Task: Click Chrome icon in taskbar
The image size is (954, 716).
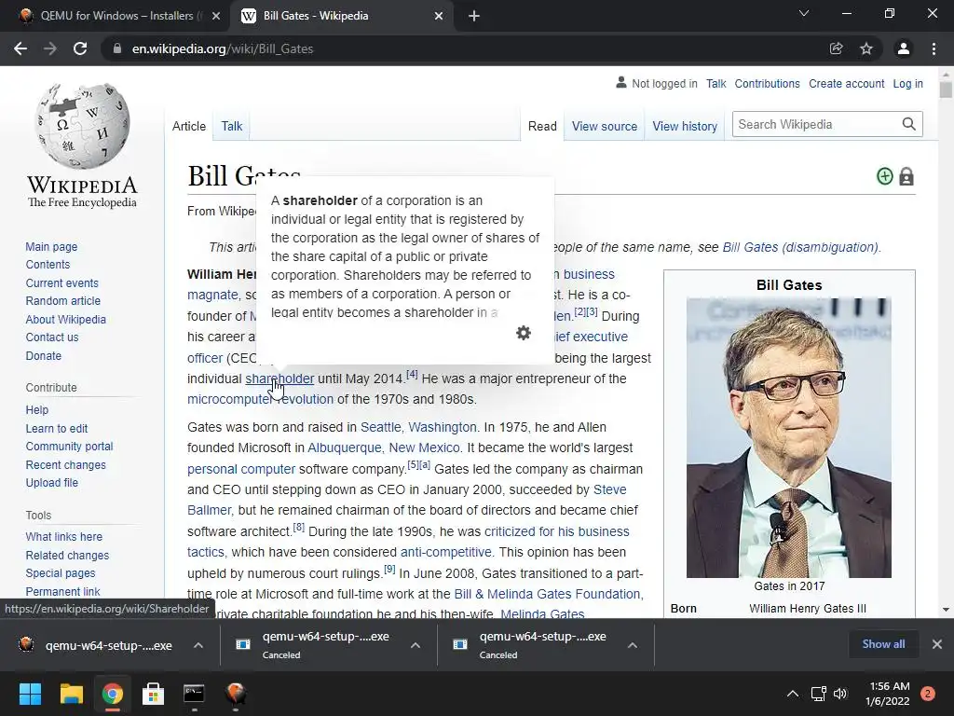Action: pyautogui.click(x=113, y=694)
